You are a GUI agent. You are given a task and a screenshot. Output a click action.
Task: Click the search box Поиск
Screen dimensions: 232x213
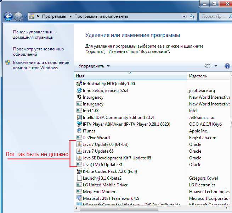click(215, 16)
